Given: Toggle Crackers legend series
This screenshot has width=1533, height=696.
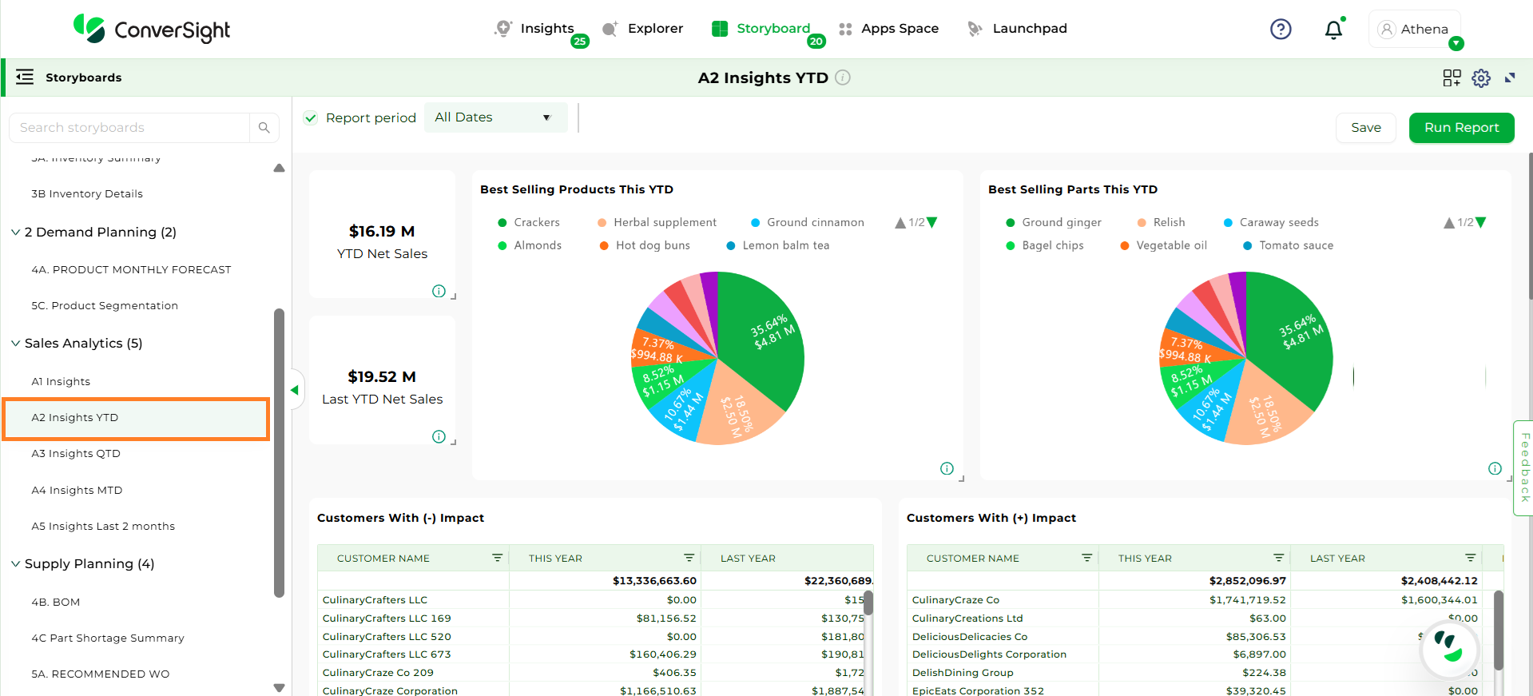Looking at the screenshot, I should (529, 222).
